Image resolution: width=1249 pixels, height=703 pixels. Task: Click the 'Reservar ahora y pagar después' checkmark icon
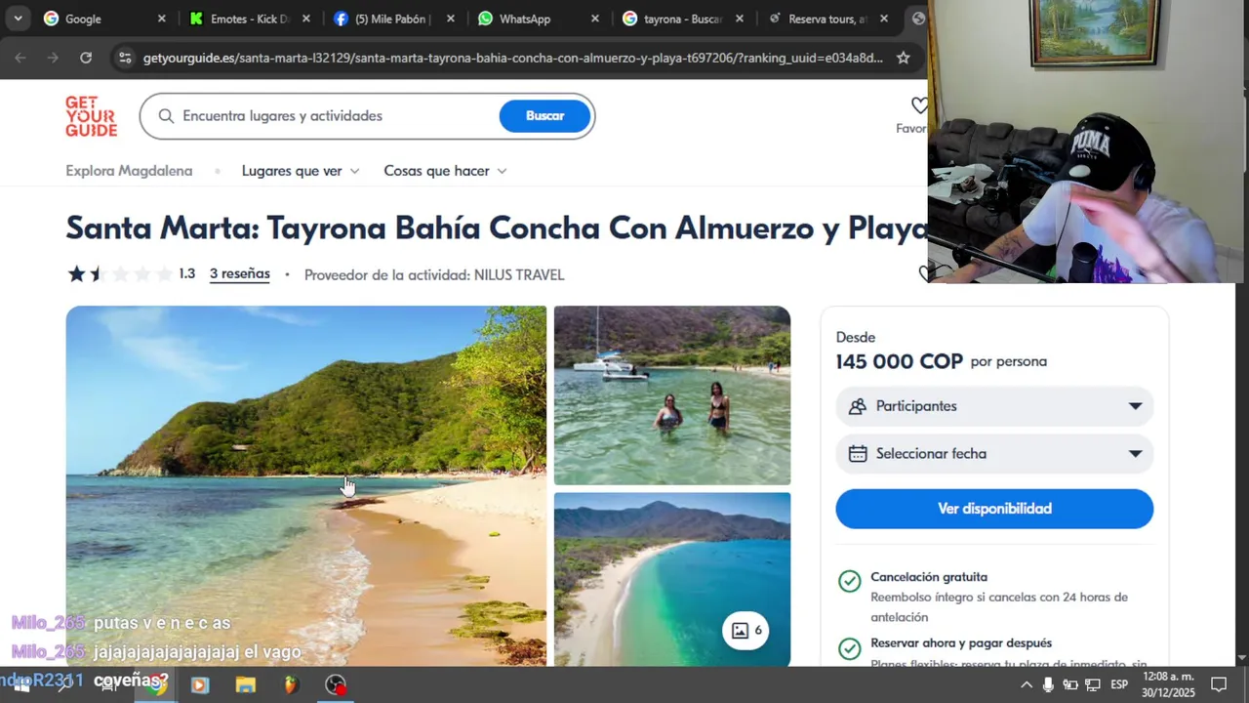tap(850, 648)
